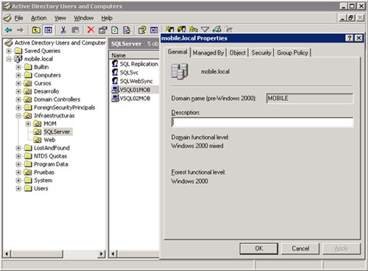
Task: Select the LostAndFound tree item
Action: click(x=52, y=148)
